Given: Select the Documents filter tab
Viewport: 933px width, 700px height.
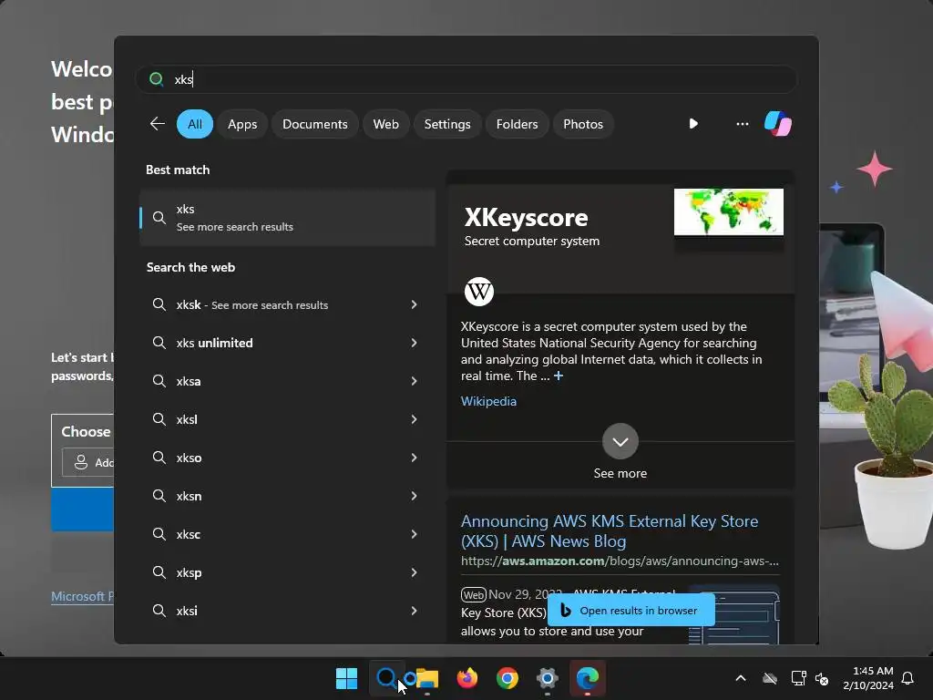Looking at the screenshot, I should [314, 124].
